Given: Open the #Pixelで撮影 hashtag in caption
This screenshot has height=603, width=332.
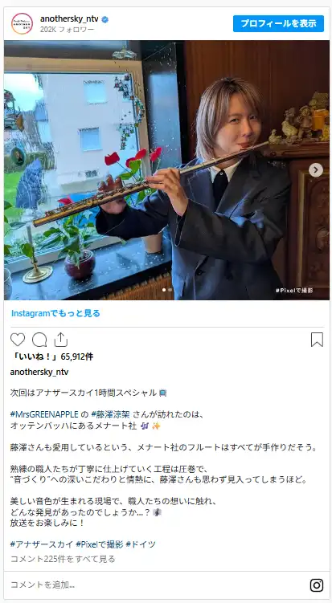Looking at the screenshot, I should pos(100,544).
